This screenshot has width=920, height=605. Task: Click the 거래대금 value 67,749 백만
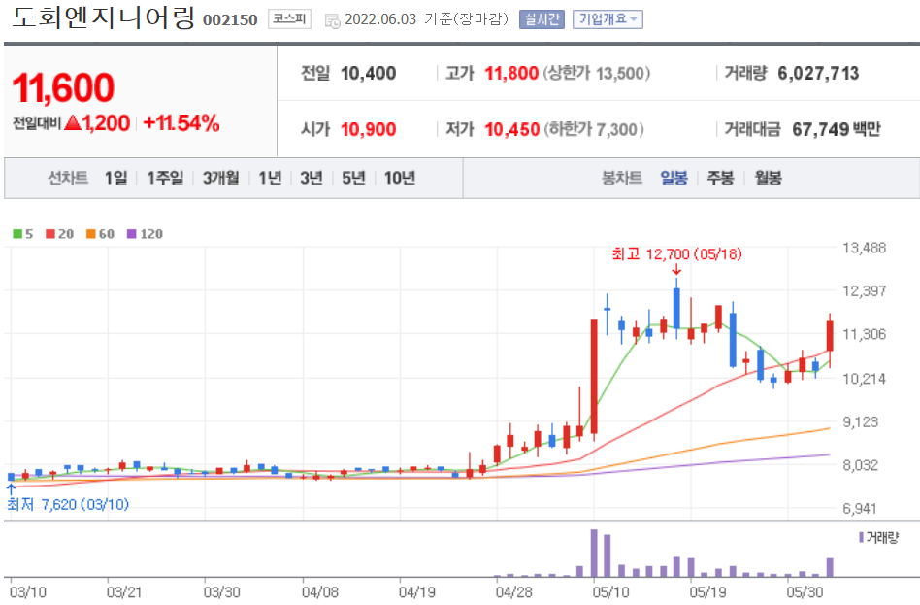(x=837, y=129)
